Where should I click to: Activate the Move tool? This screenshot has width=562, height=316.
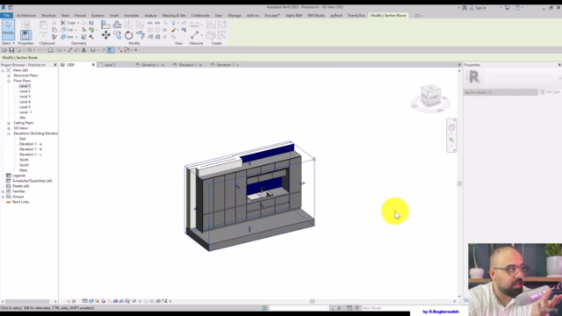105,35
